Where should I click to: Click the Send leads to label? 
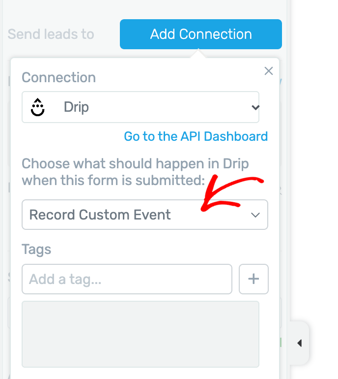(51, 34)
